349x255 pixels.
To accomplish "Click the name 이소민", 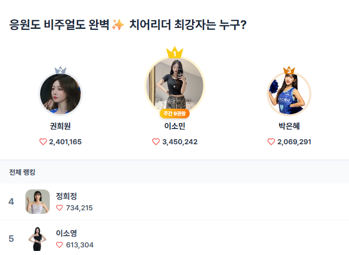I will coord(175,126).
